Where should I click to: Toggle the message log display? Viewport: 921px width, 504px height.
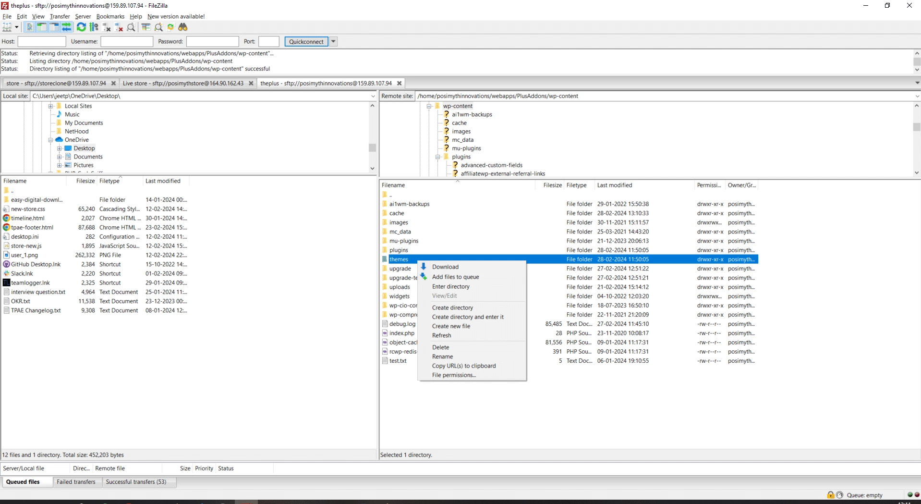[29, 27]
